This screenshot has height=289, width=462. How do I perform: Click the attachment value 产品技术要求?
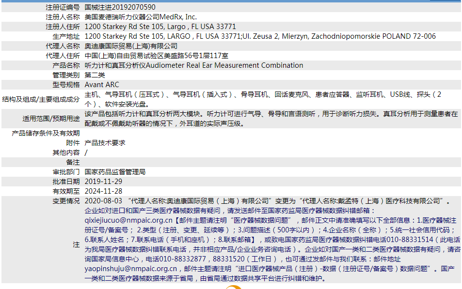(x=105, y=143)
